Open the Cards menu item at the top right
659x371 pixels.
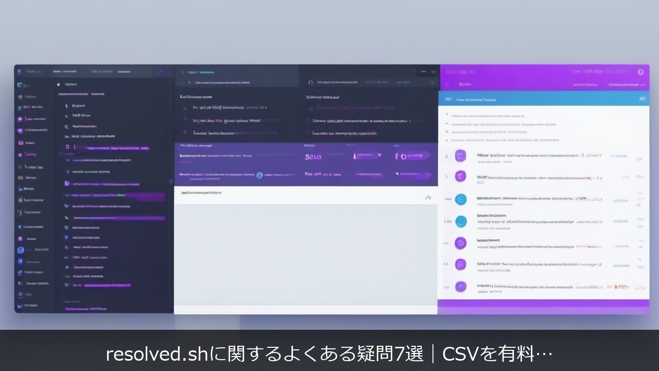point(423,71)
